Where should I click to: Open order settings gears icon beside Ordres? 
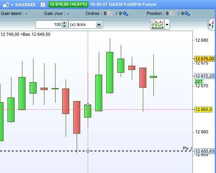point(125,13)
